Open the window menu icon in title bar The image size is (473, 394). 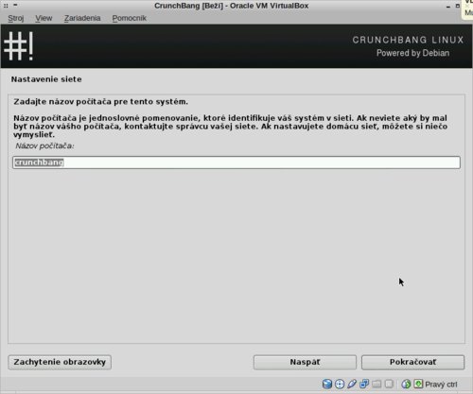[6, 6]
